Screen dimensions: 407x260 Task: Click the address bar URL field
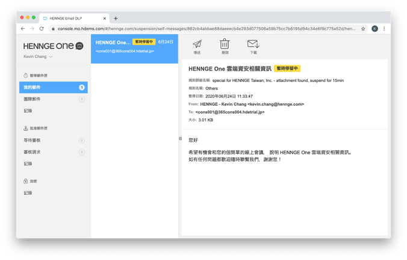click(207, 28)
